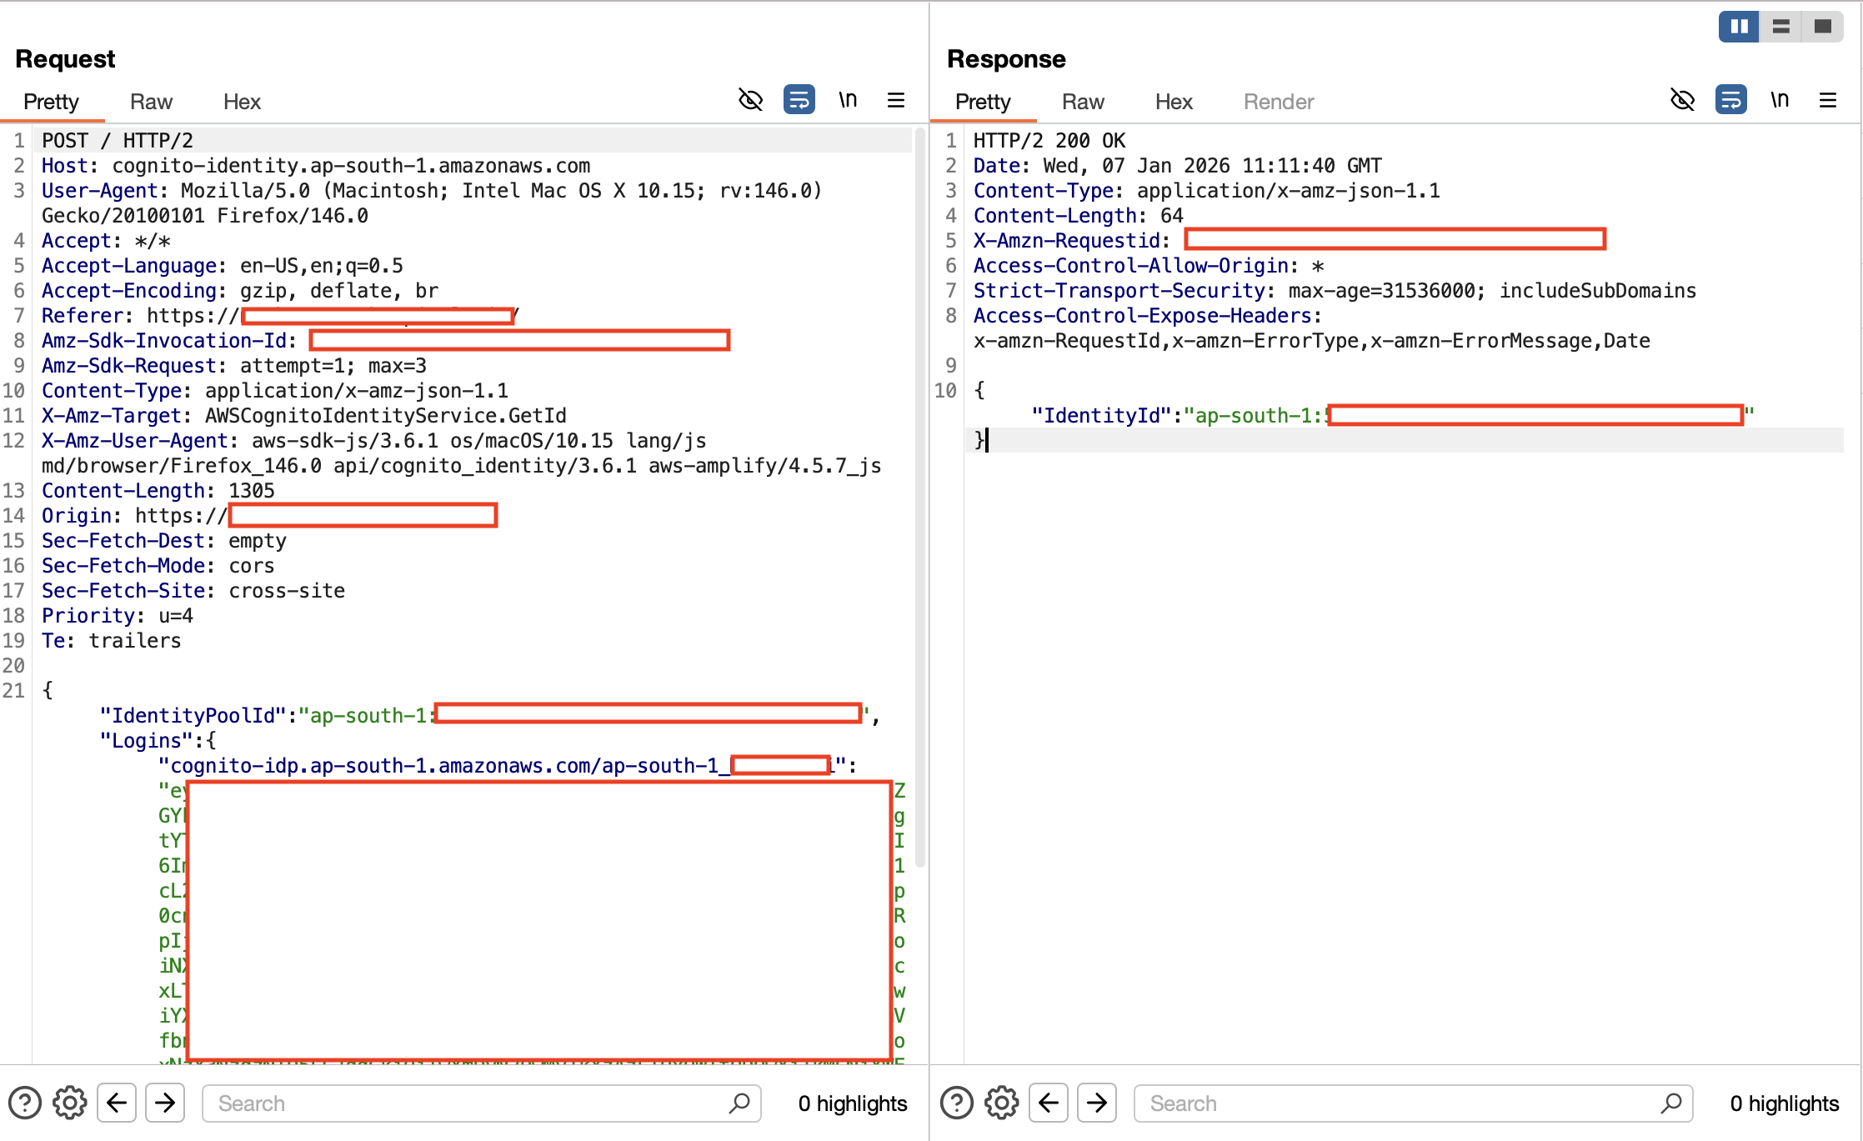
Task: Click 'X-Amz-Target' header line
Action: point(304,415)
